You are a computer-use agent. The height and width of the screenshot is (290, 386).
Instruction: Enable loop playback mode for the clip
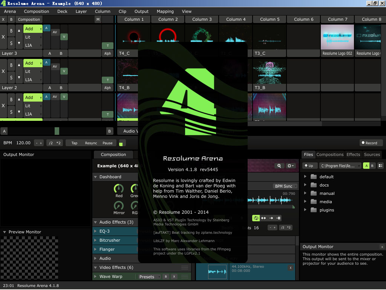point(256,218)
